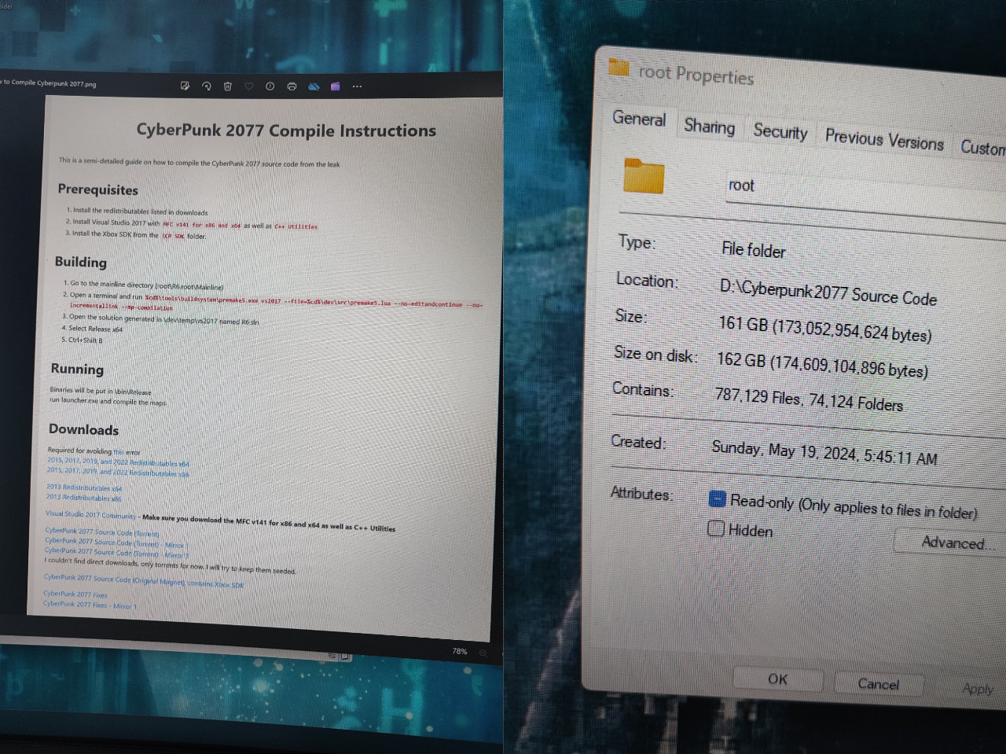Delete the image using the trash icon
This screenshot has width=1006, height=754.
point(228,86)
